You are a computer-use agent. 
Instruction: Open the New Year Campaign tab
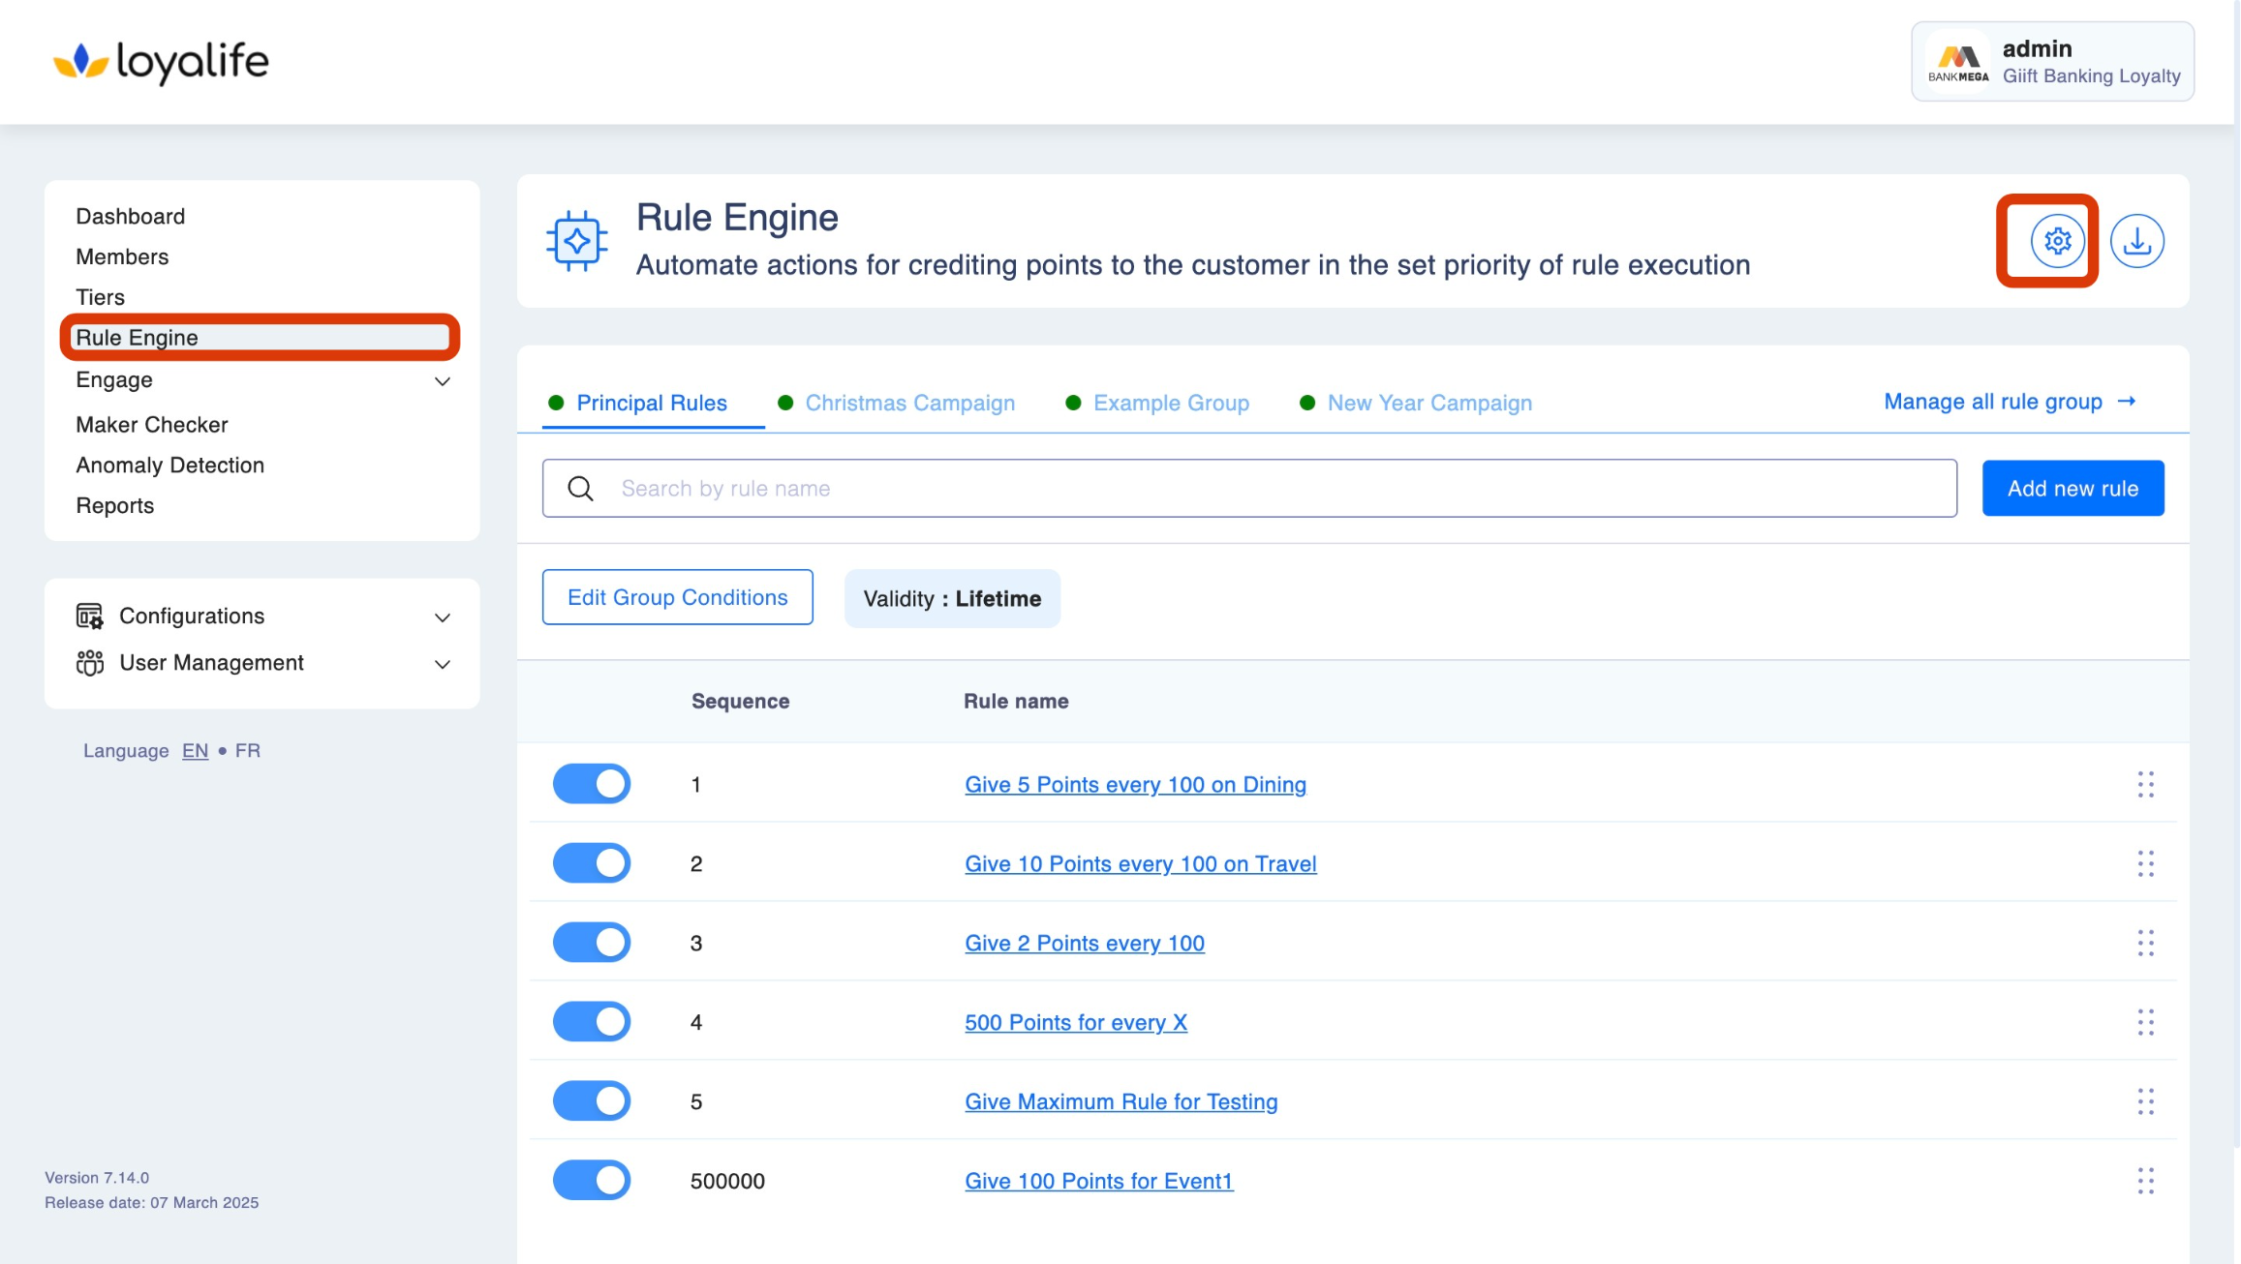1428,403
